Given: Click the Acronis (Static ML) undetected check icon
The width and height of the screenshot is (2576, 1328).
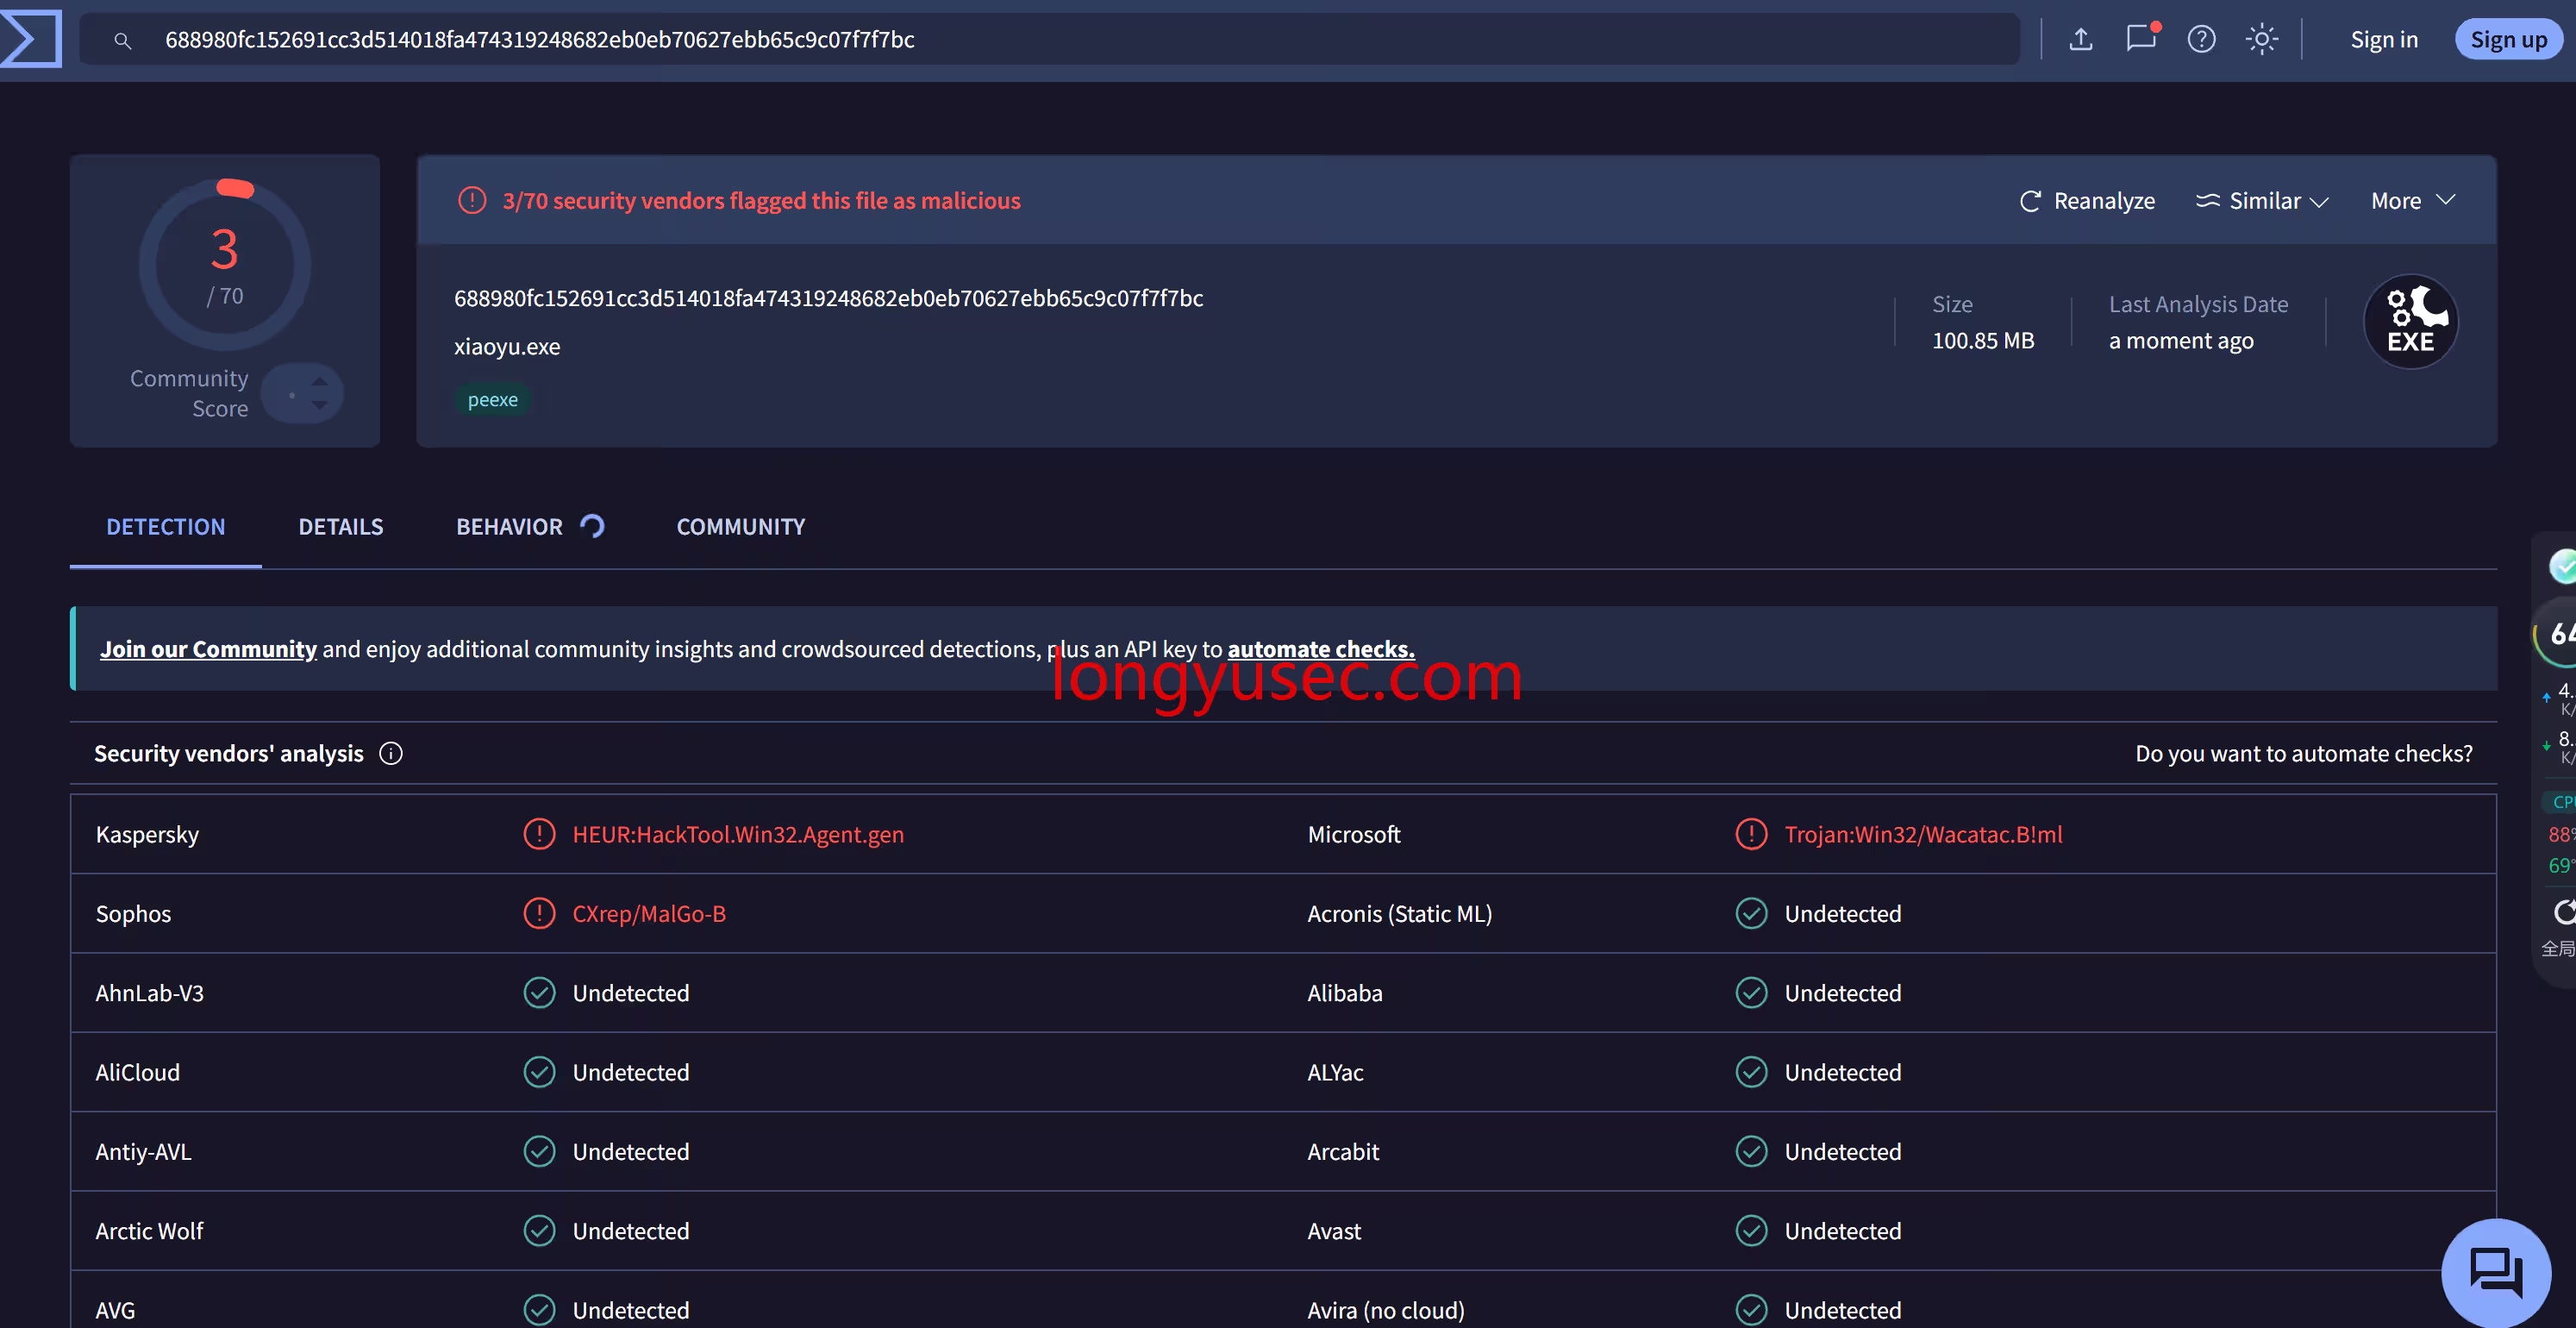Looking at the screenshot, I should click(x=1751, y=912).
